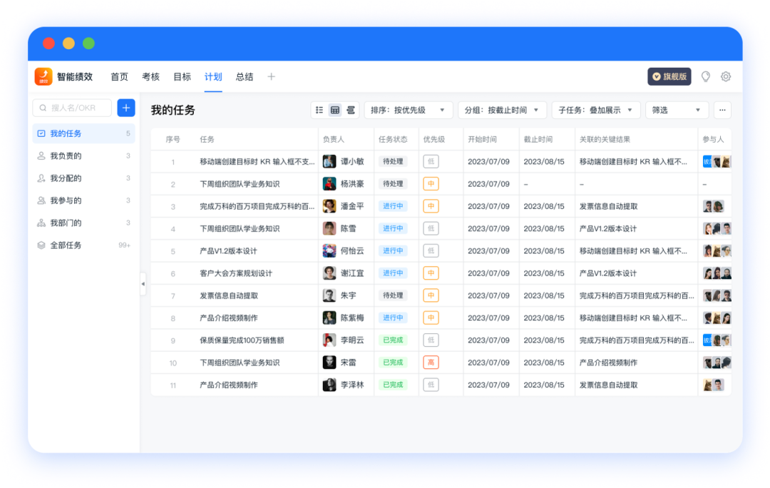Select the 计划 tab

tap(213, 76)
